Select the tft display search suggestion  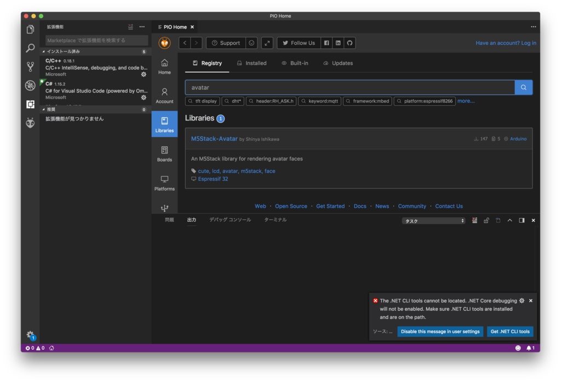203,101
